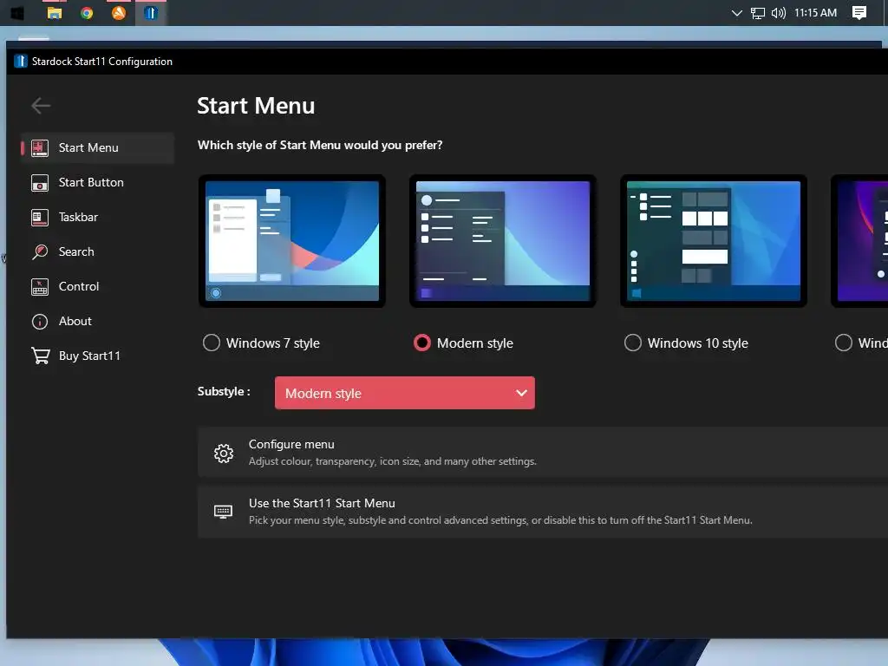
Task: Select the Windows 10 style radio button
Action: [632, 343]
